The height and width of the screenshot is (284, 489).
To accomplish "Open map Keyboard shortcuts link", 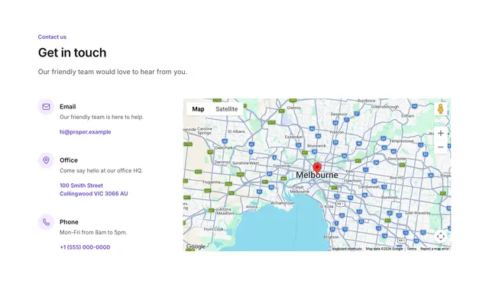I will (347, 249).
